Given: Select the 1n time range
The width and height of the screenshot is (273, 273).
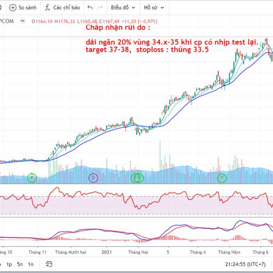Looking at the screenshot, I should [x=30, y=264].
